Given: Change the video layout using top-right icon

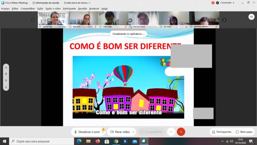Looking at the screenshot, I should [x=251, y=17].
